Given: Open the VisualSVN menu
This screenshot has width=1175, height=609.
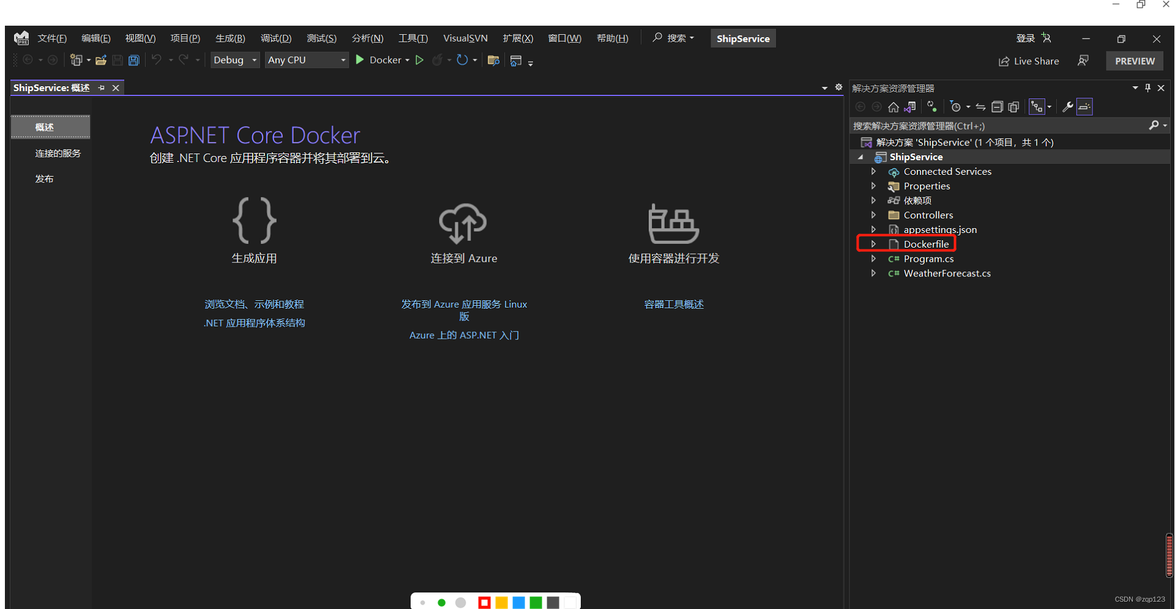Looking at the screenshot, I should 465,38.
